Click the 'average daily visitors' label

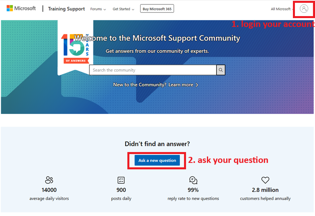tap(49, 199)
